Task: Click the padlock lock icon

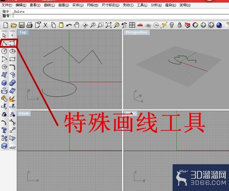Action: pos(180,25)
